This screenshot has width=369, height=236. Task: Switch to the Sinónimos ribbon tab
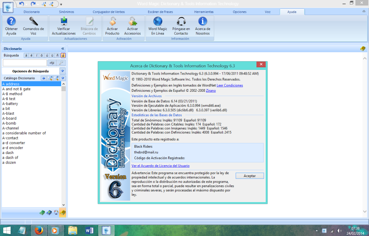pos(67,12)
